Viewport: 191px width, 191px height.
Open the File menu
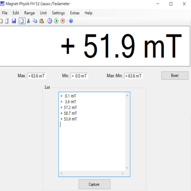click(4, 13)
